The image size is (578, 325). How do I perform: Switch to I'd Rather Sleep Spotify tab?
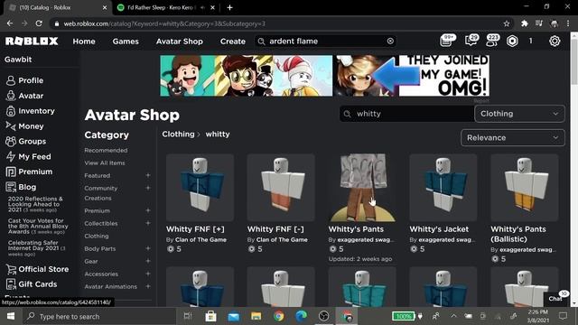point(166,7)
